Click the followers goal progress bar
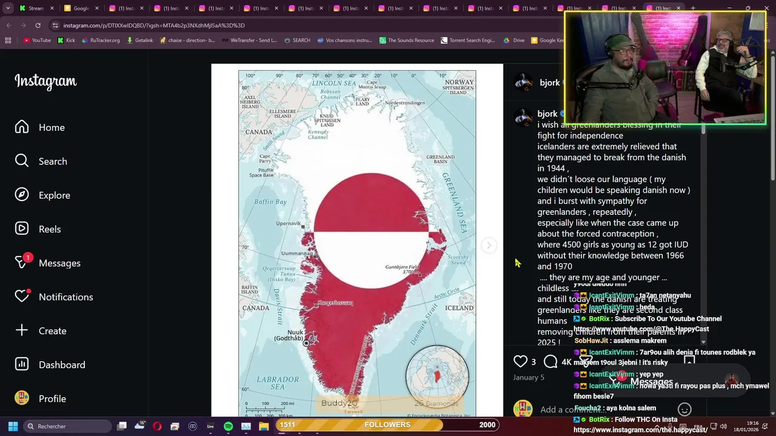Viewport: 776px width, 436px height. tap(387, 425)
